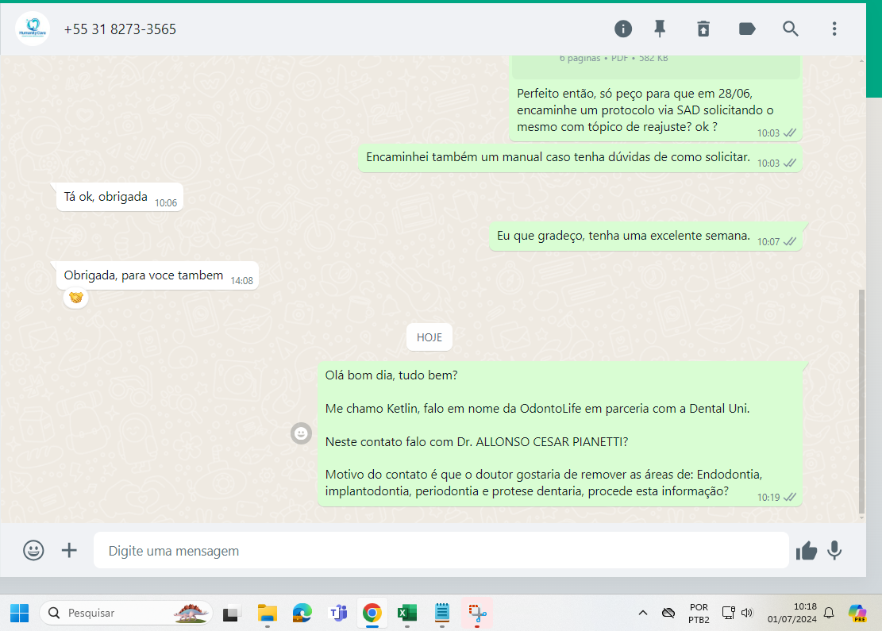The width and height of the screenshot is (882, 631).
Task: React with the smiley beside the last message
Action: (x=301, y=433)
